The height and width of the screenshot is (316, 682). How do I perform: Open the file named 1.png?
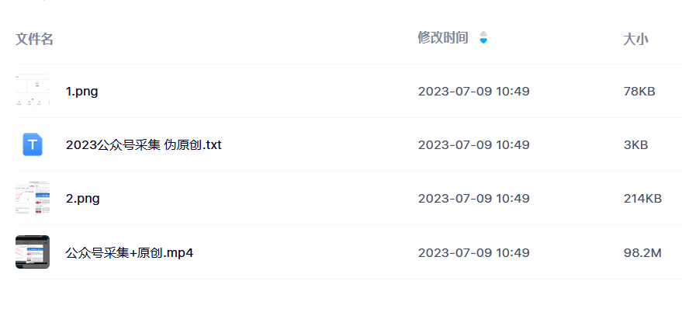click(x=81, y=92)
